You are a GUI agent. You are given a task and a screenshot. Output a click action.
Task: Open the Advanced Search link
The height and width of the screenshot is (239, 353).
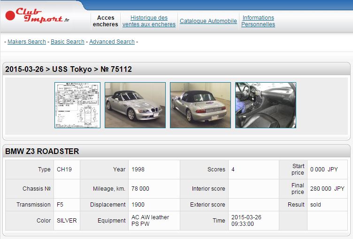(x=112, y=42)
